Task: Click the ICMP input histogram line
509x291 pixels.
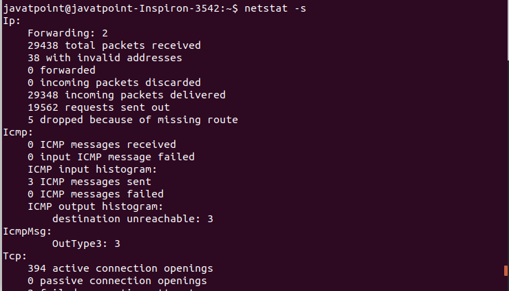Action: coord(92,169)
